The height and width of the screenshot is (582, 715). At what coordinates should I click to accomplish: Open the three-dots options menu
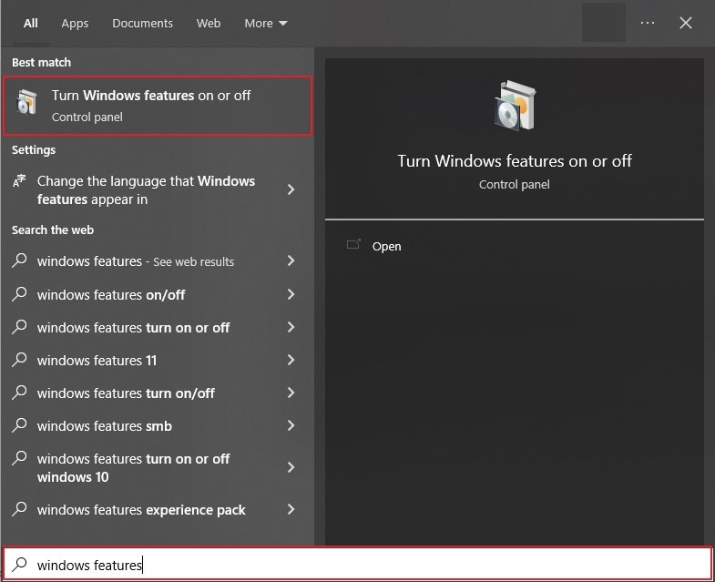coord(647,23)
